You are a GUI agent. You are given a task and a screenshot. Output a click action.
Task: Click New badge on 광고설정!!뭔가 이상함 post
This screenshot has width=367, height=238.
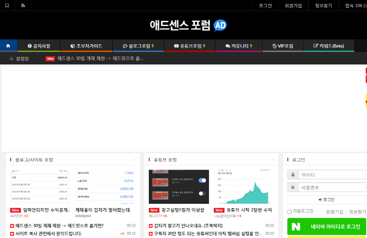click(x=154, y=210)
